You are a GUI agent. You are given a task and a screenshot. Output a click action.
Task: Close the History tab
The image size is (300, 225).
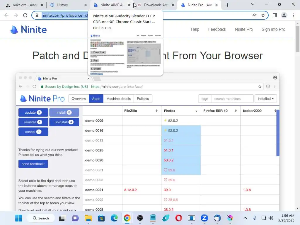(86, 5)
